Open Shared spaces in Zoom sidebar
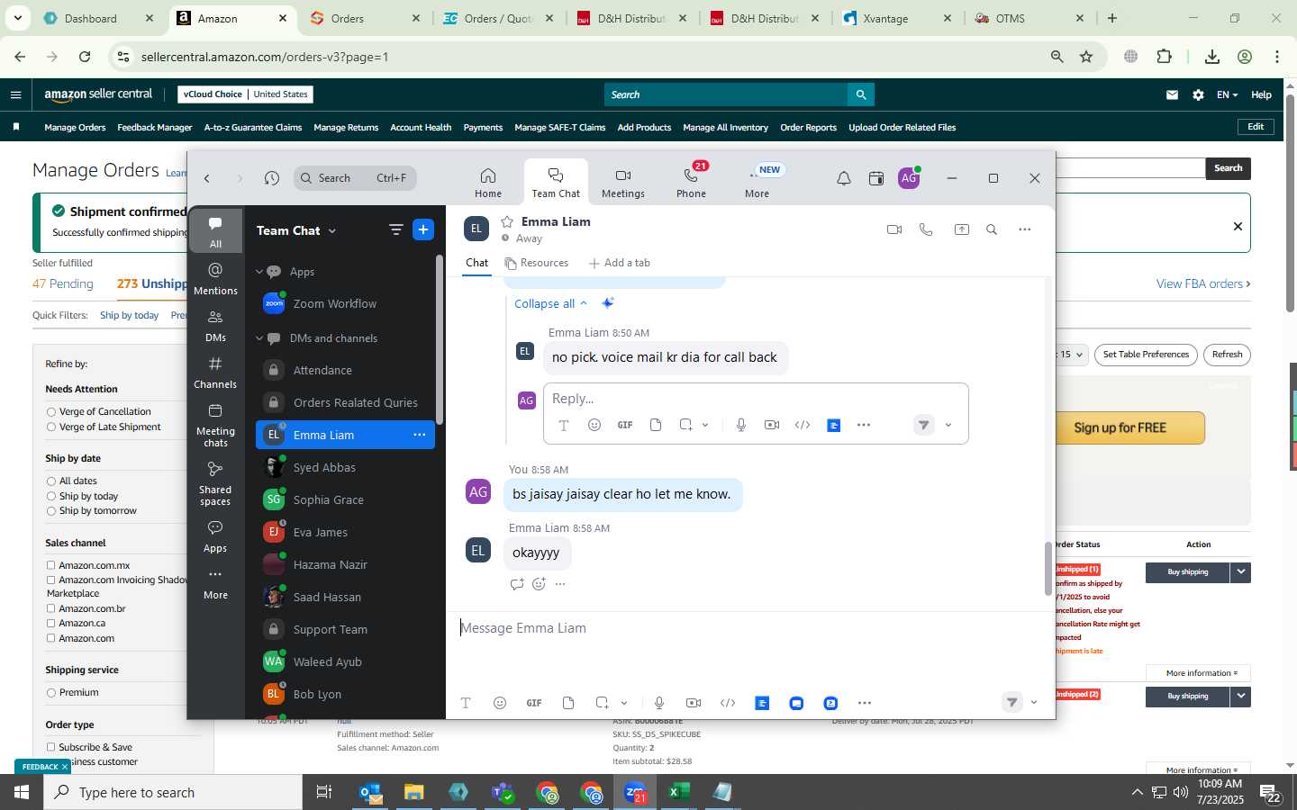The height and width of the screenshot is (810, 1297). (215, 482)
